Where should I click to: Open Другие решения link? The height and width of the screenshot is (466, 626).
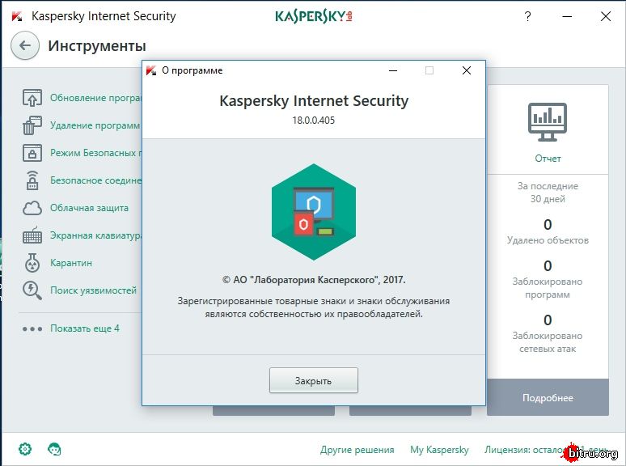pyautogui.click(x=357, y=450)
